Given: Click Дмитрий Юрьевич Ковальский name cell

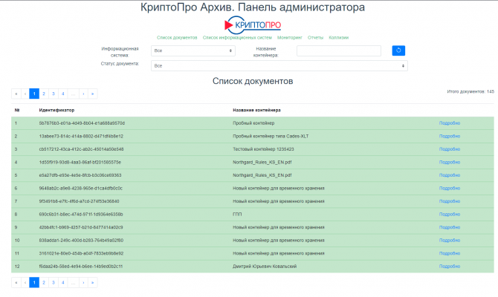Looking at the screenshot, I should [x=265, y=267].
